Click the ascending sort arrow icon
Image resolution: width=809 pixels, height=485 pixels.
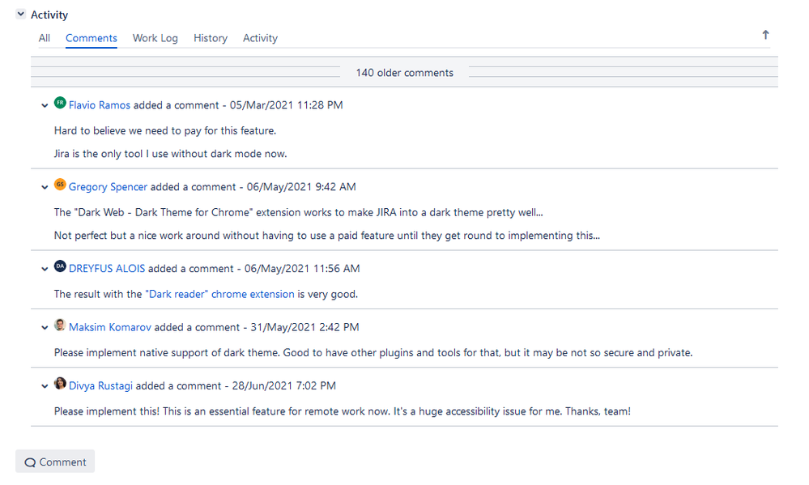click(764, 35)
